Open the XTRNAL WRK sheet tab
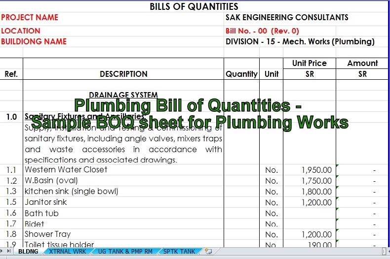The image size is (390, 259). 68,251
